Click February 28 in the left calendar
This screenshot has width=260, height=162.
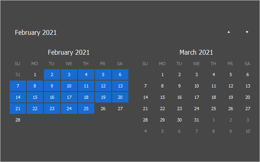(18, 120)
